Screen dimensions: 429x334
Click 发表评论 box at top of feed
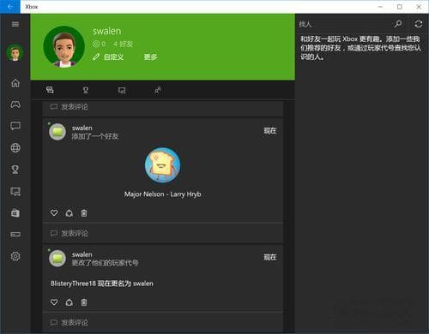[163, 107]
